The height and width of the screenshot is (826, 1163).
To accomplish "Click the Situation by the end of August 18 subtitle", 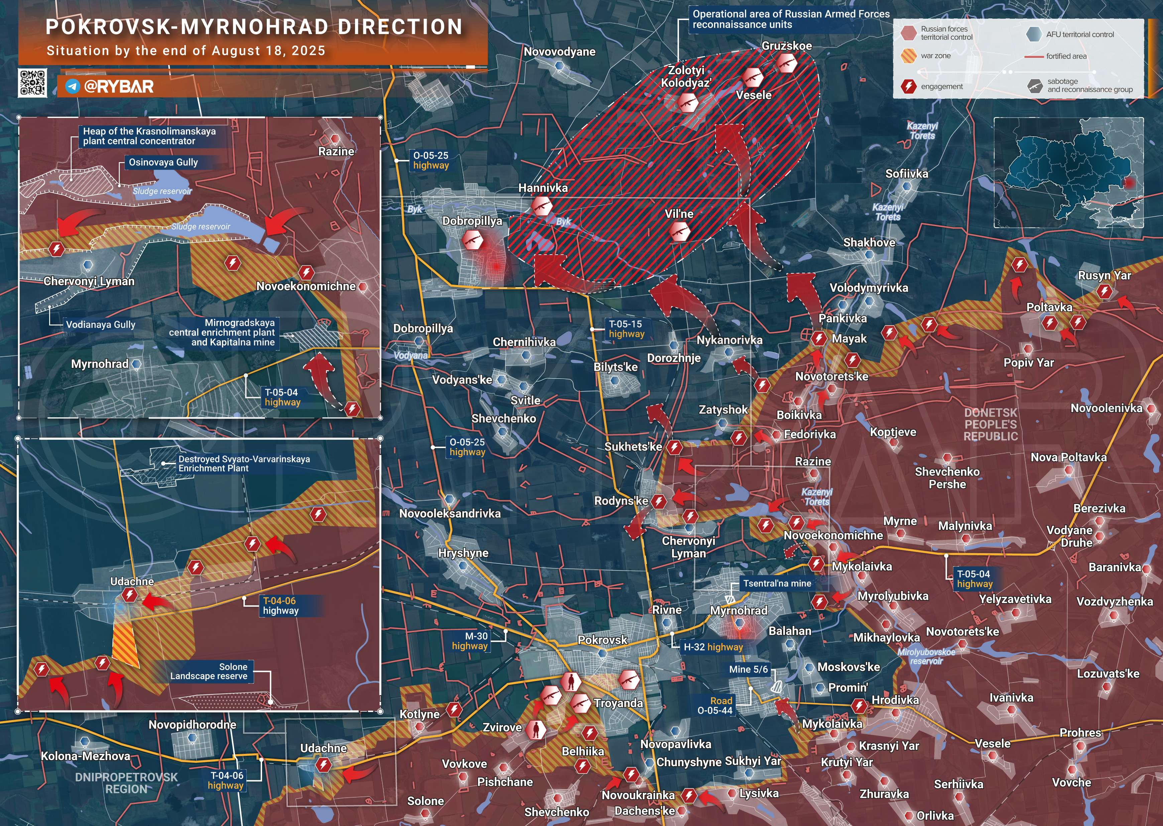I will pos(186,51).
